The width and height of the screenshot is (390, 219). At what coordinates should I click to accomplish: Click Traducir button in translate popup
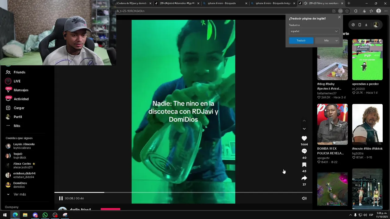pyautogui.click(x=301, y=40)
